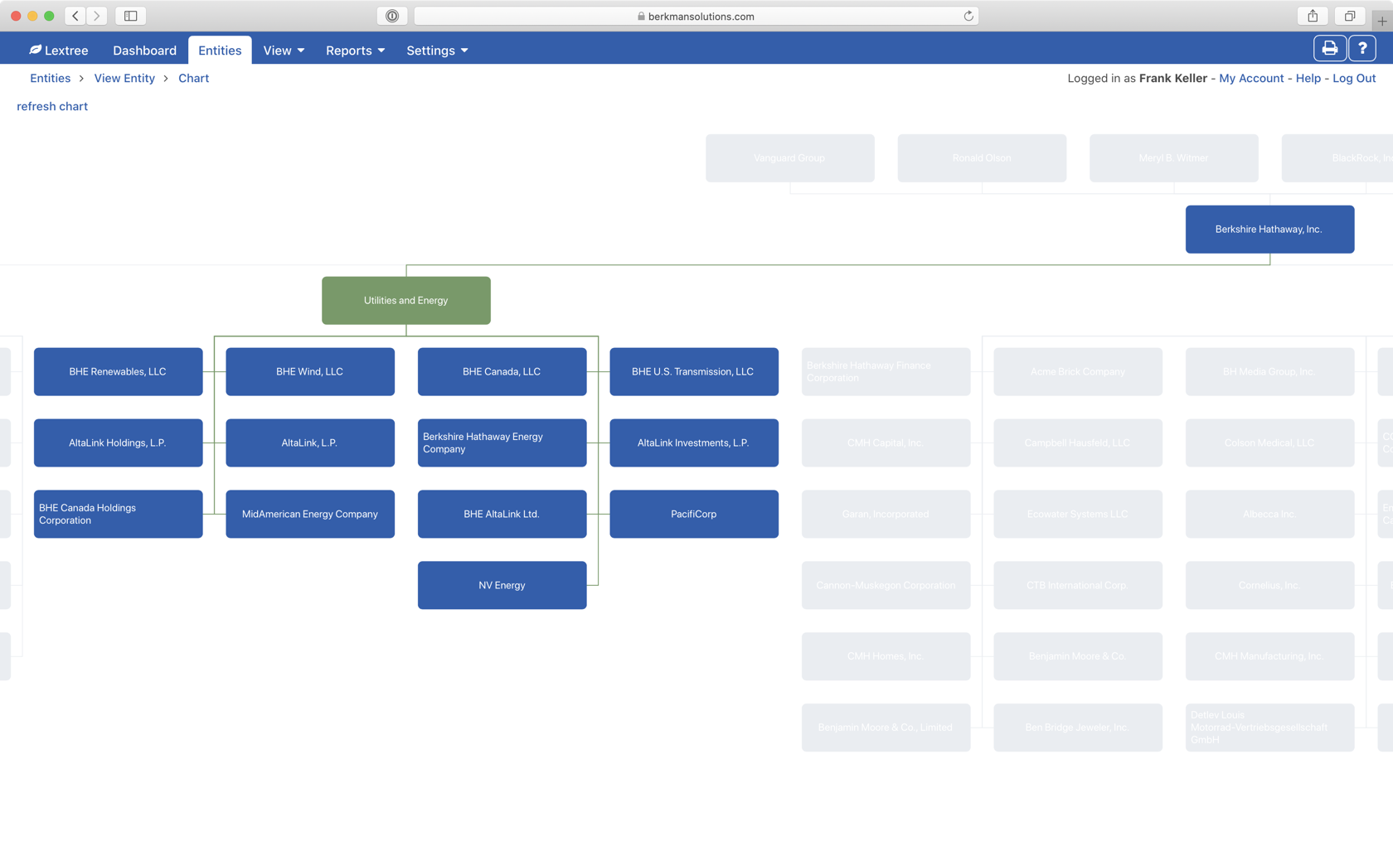This screenshot has height=851, width=1393.
Task: Select the BHE Canada Holdings Corporation node
Action: [x=118, y=515]
